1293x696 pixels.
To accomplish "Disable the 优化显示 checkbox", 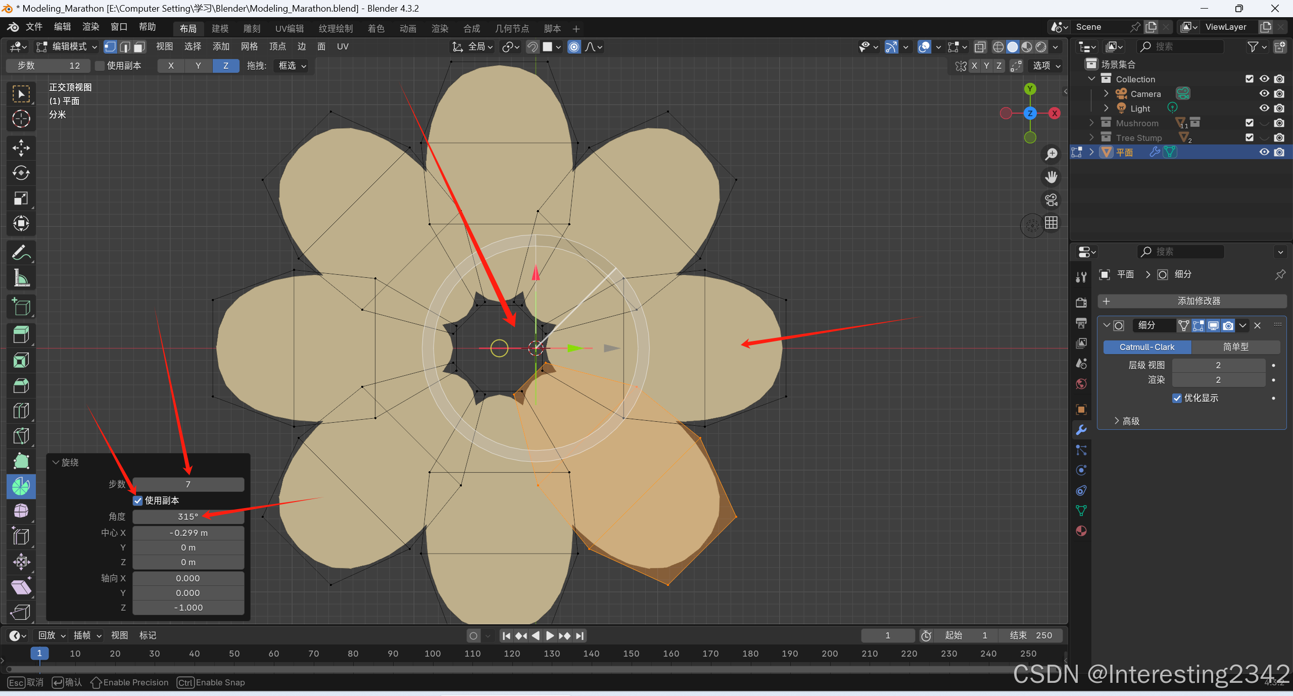I will [1177, 398].
